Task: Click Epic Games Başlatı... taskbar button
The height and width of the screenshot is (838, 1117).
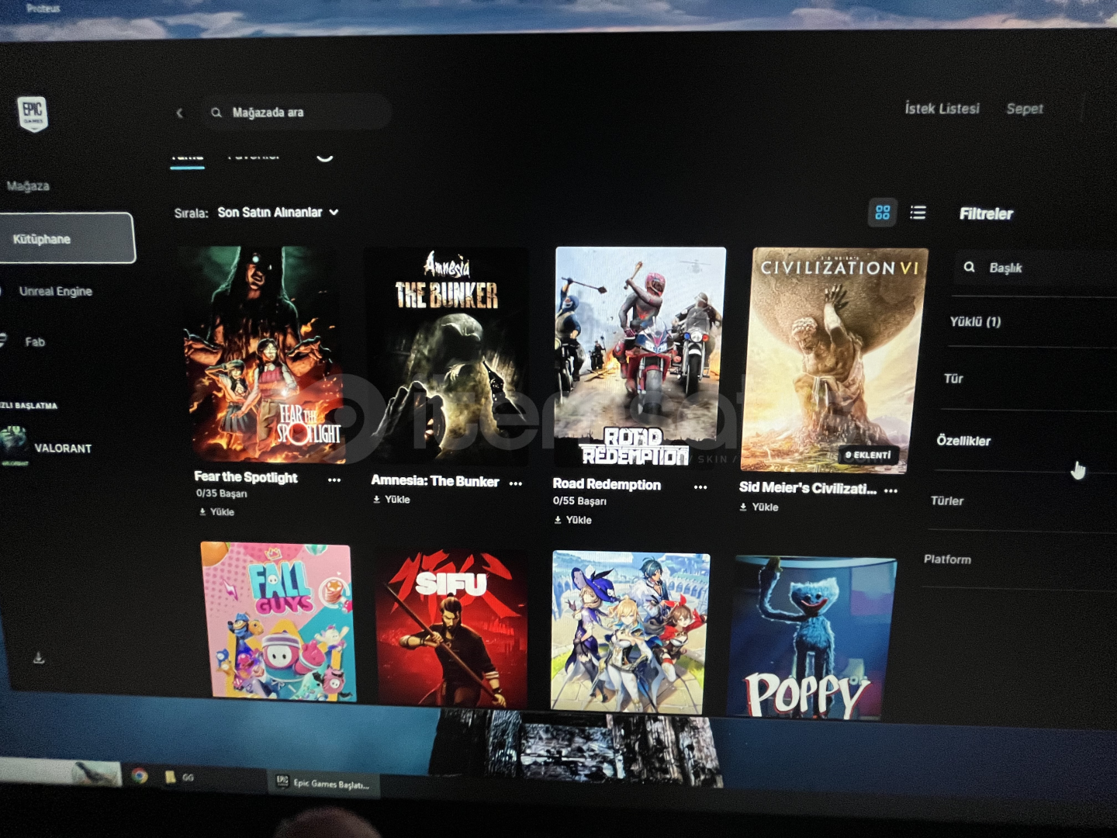Action: [323, 783]
